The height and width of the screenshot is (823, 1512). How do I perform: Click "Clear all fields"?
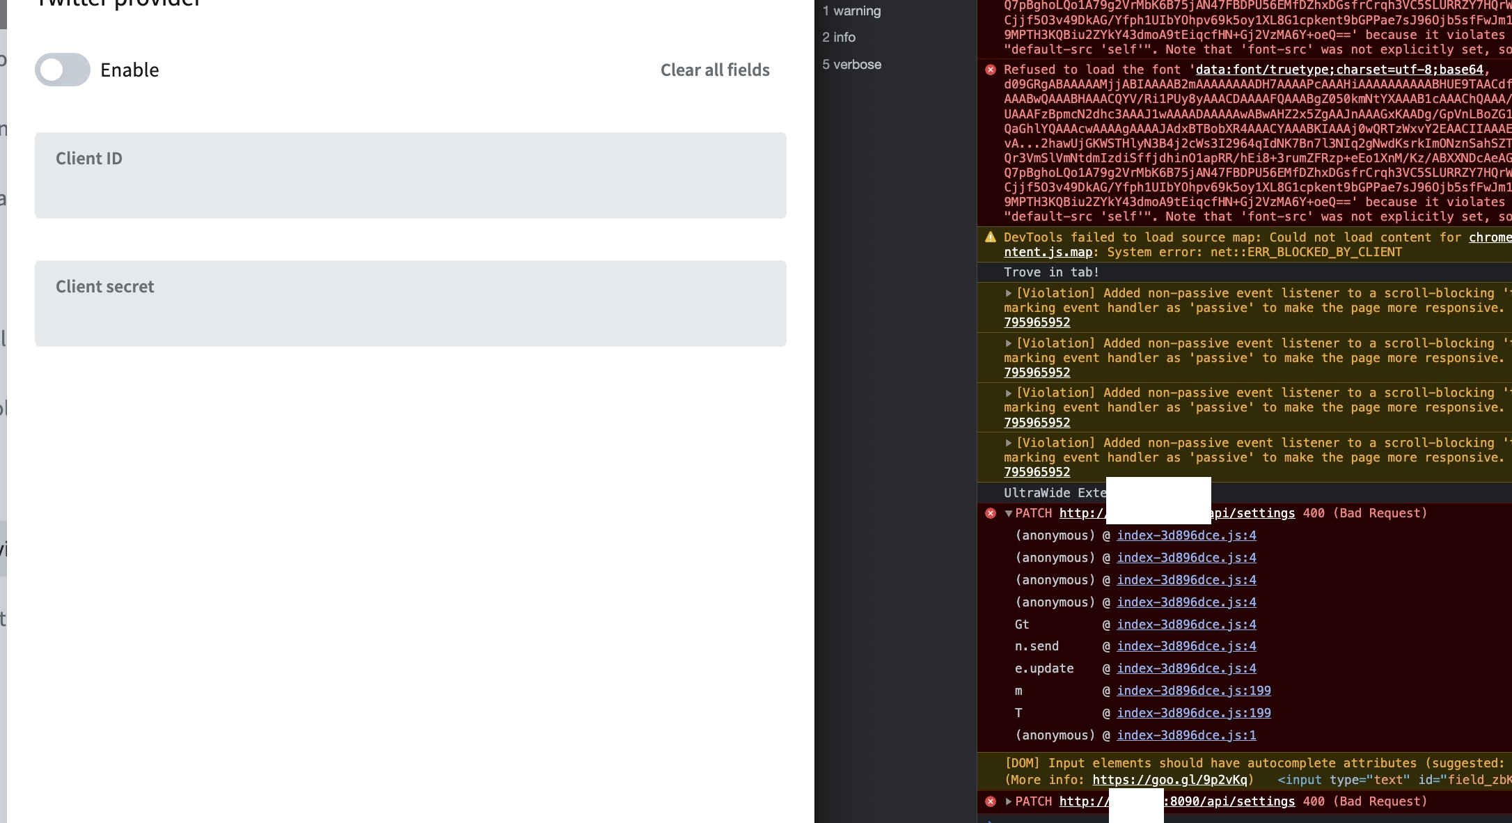[715, 70]
